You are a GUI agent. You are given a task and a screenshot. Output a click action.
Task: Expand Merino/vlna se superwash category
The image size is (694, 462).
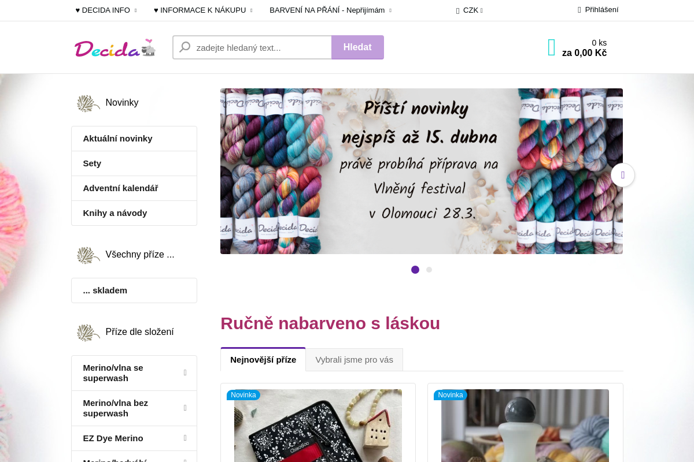coord(134,373)
